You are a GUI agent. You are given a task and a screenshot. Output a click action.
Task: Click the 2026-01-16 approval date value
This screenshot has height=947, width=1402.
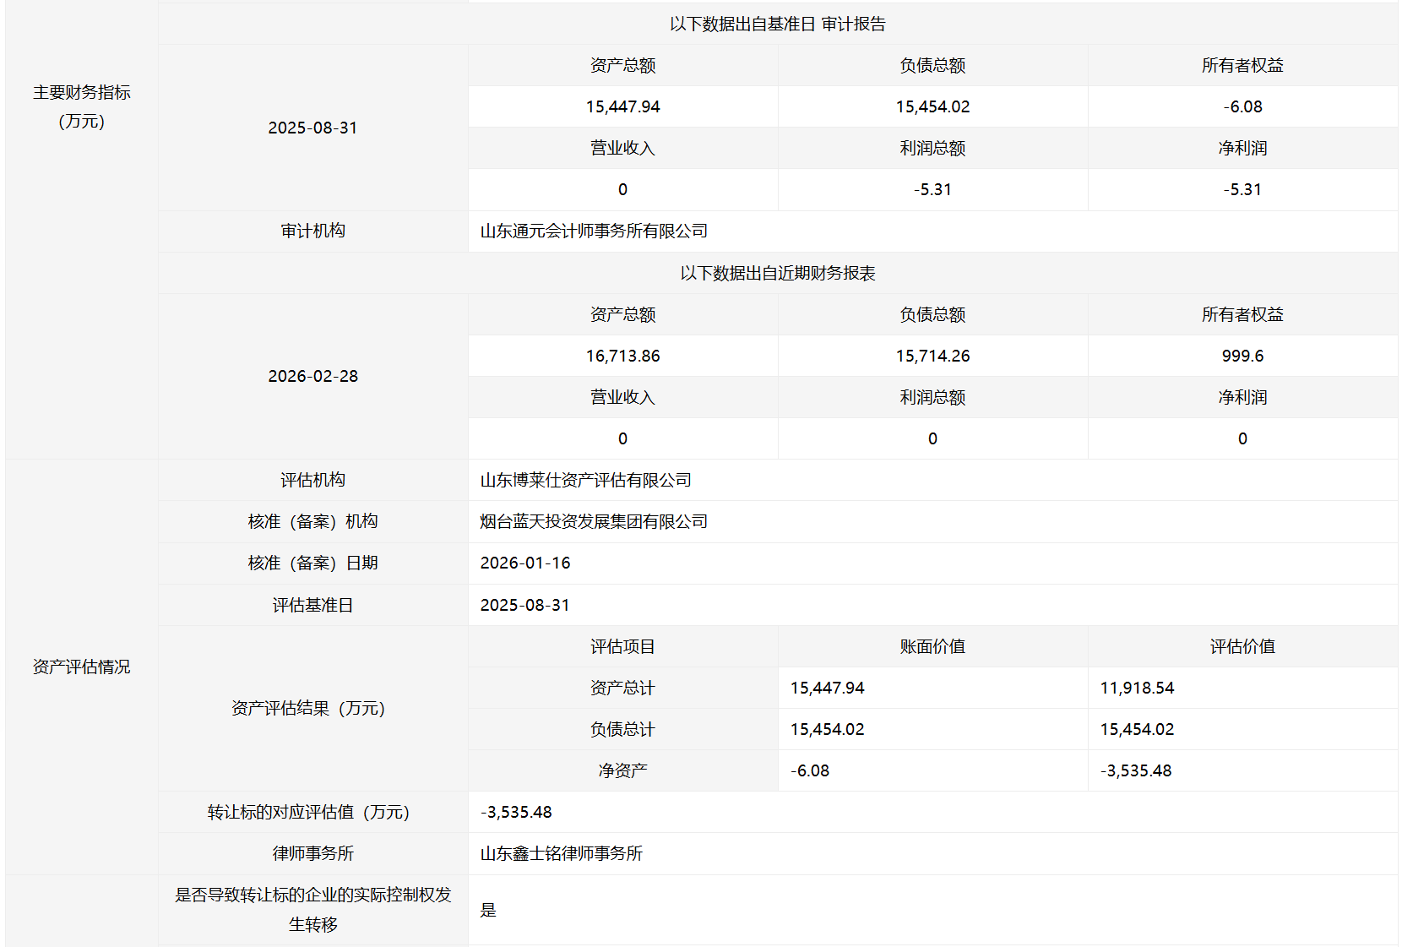(525, 563)
